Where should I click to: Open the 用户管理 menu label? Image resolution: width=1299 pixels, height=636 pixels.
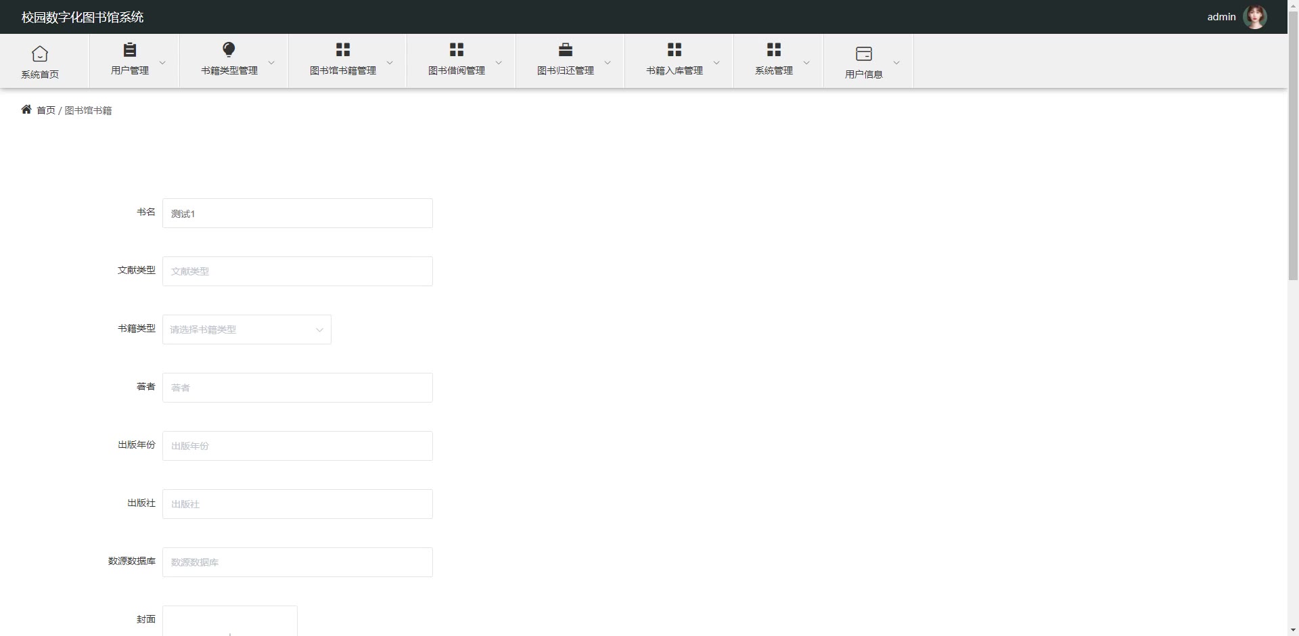click(x=130, y=70)
